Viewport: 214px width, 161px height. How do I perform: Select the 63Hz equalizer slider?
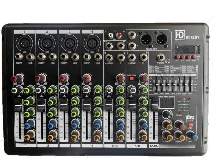[x=156, y=85]
